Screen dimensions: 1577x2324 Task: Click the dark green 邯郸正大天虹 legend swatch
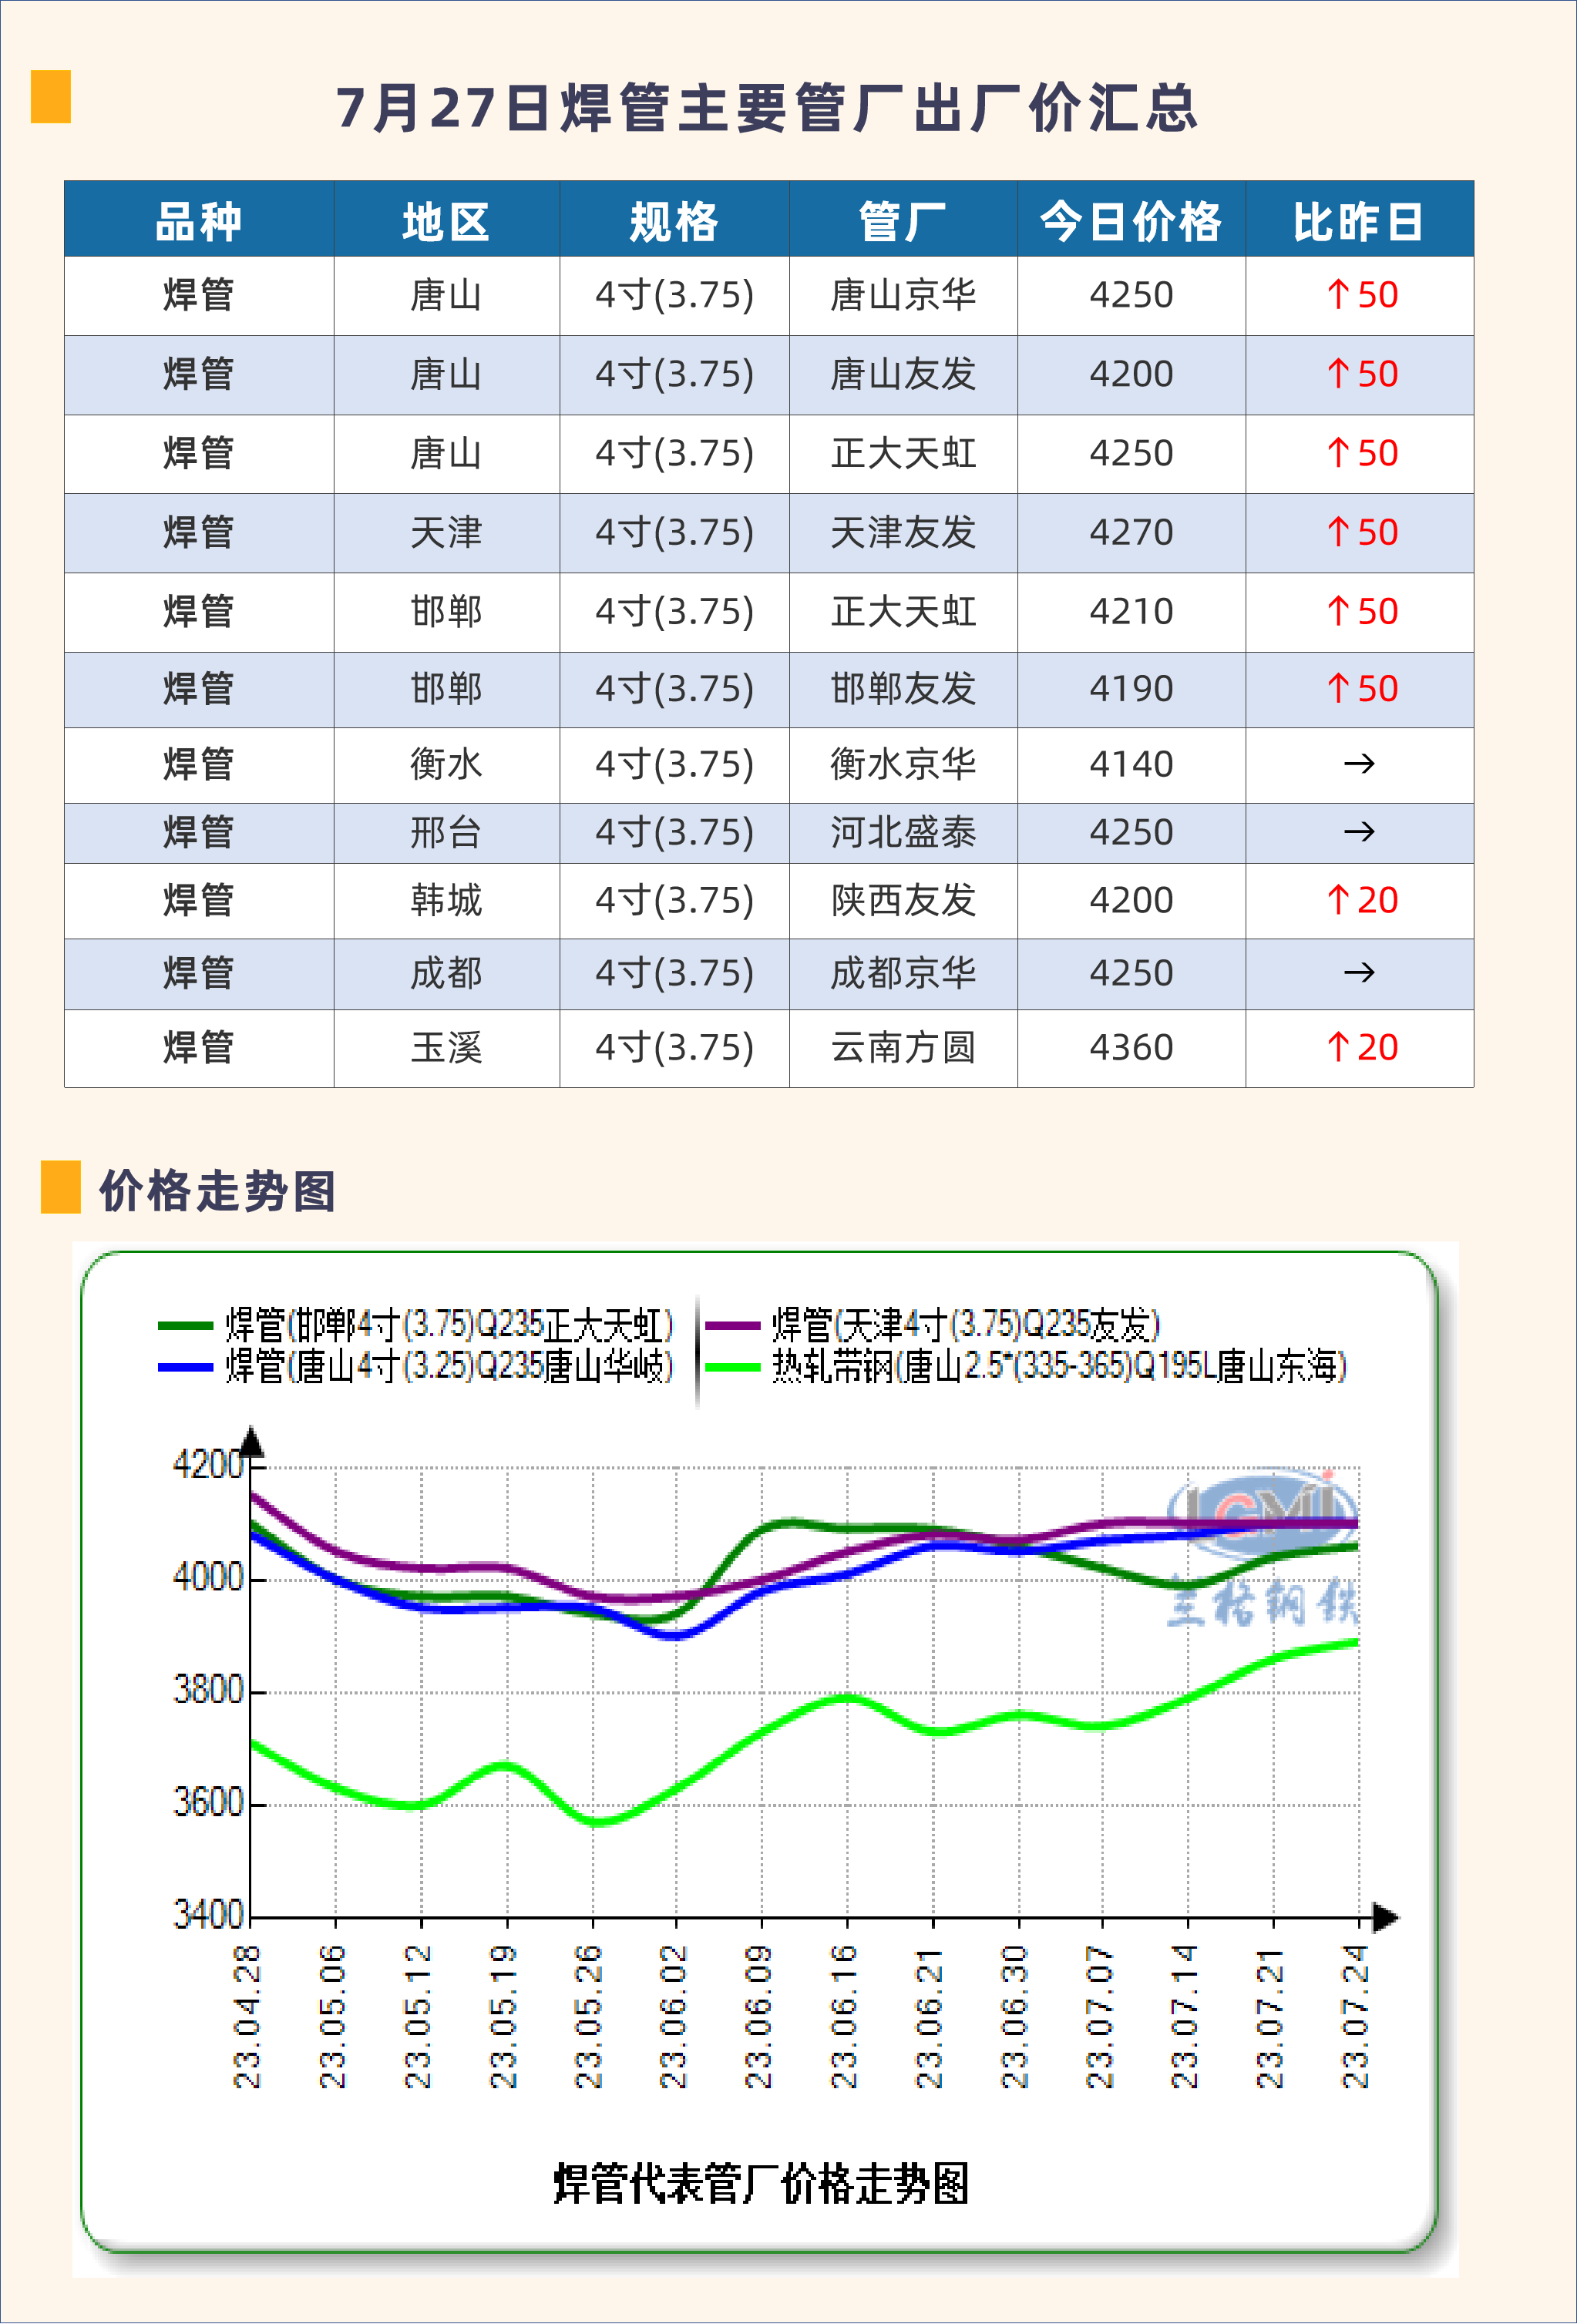pos(186,1326)
